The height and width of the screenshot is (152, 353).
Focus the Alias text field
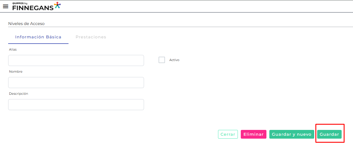[x=76, y=60]
